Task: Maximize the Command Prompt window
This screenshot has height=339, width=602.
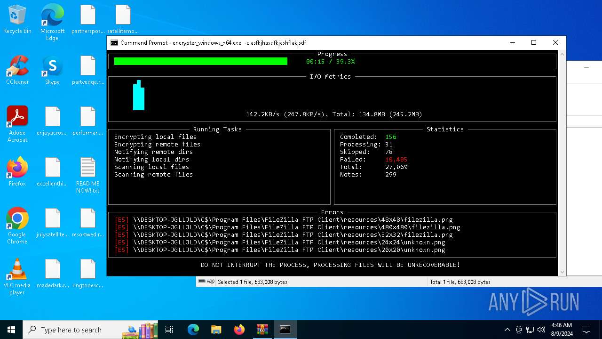Action: pos(534,42)
